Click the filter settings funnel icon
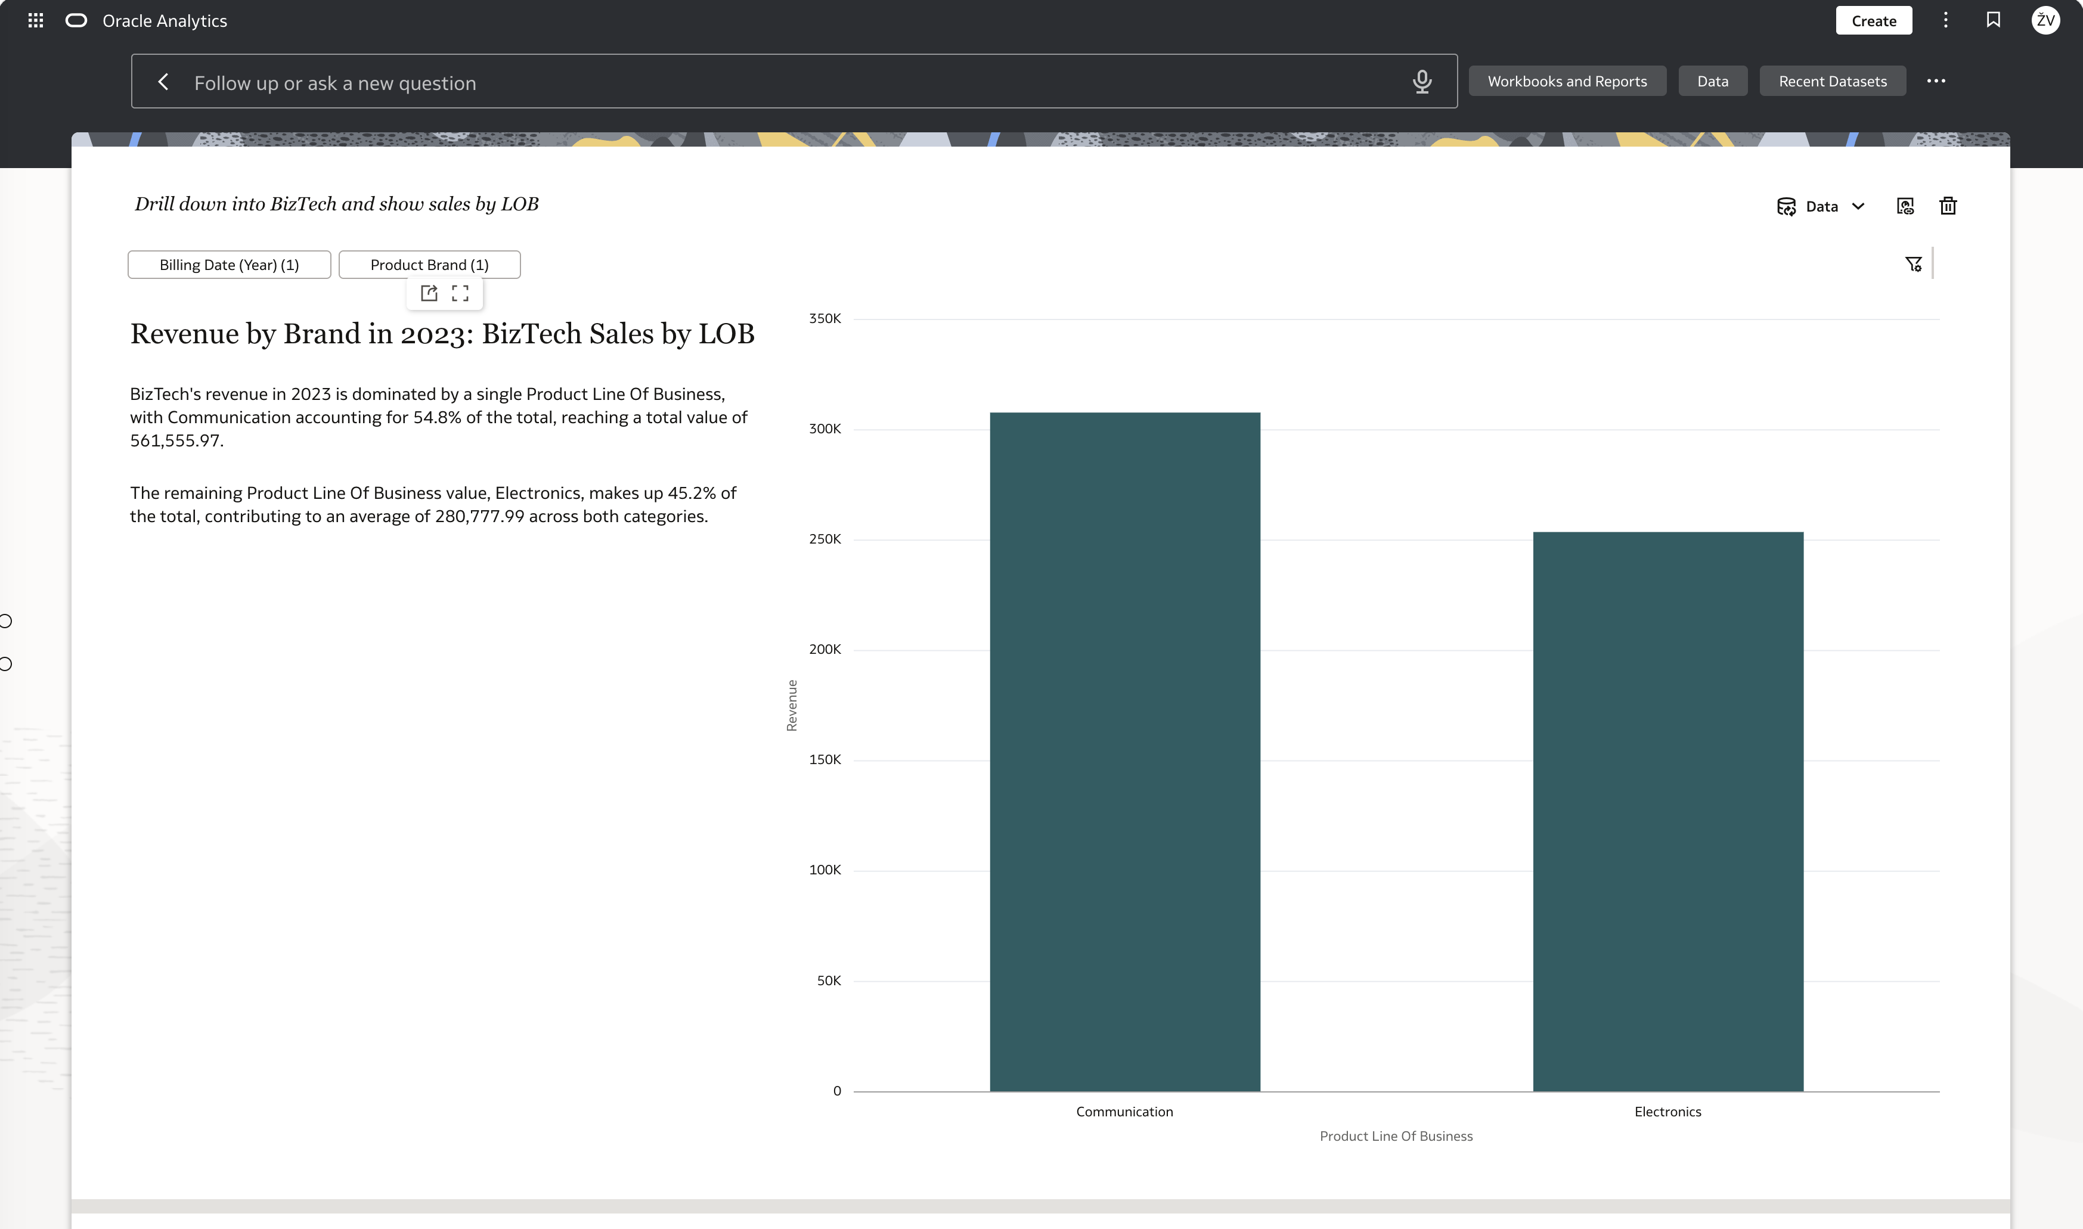Image resolution: width=2083 pixels, height=1229 pixels. (1913, 264)
